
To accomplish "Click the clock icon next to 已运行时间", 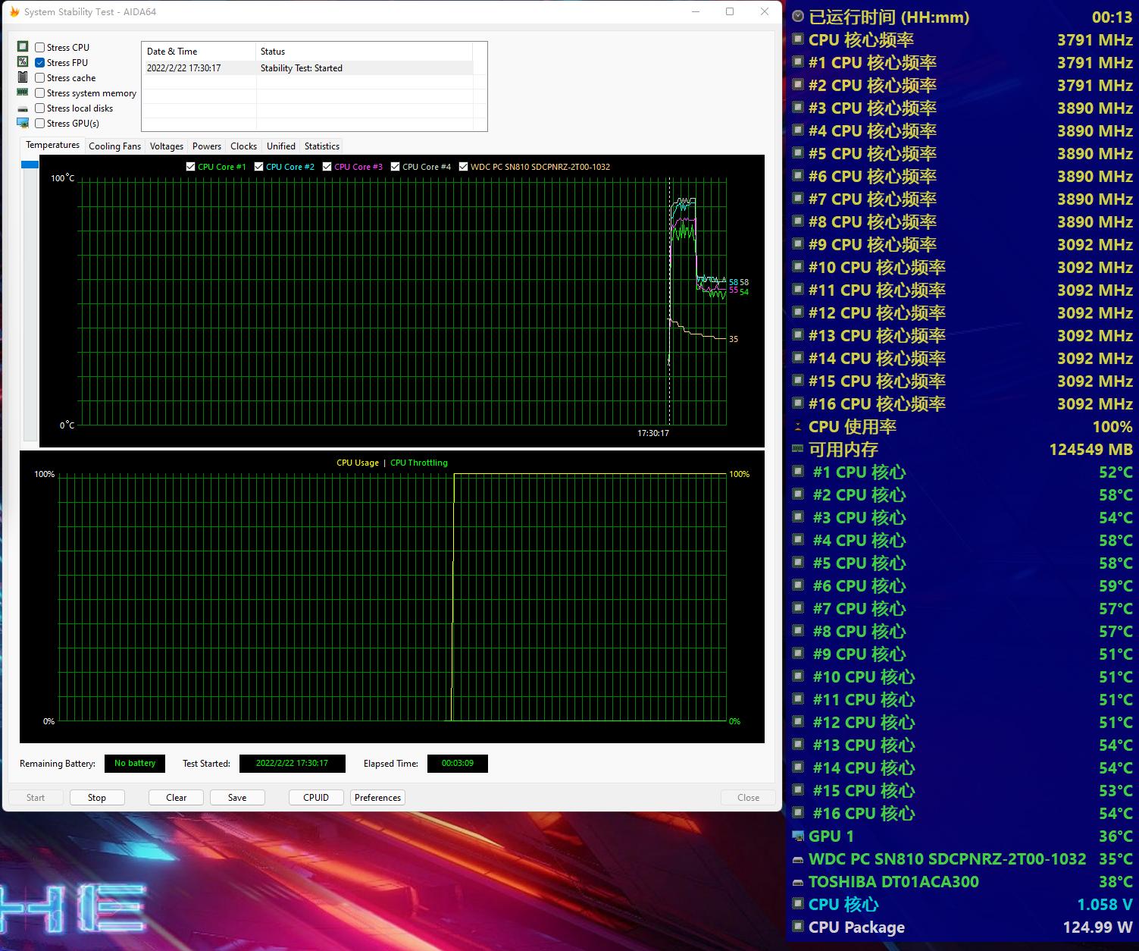I will tap(798, 17).
